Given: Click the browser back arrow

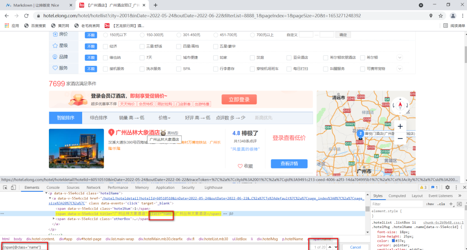Looking at the screenshot, I should coord(6,16).
